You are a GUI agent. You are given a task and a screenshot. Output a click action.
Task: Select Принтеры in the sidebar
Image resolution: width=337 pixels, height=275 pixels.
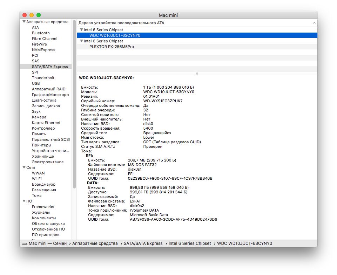[41, 145]
